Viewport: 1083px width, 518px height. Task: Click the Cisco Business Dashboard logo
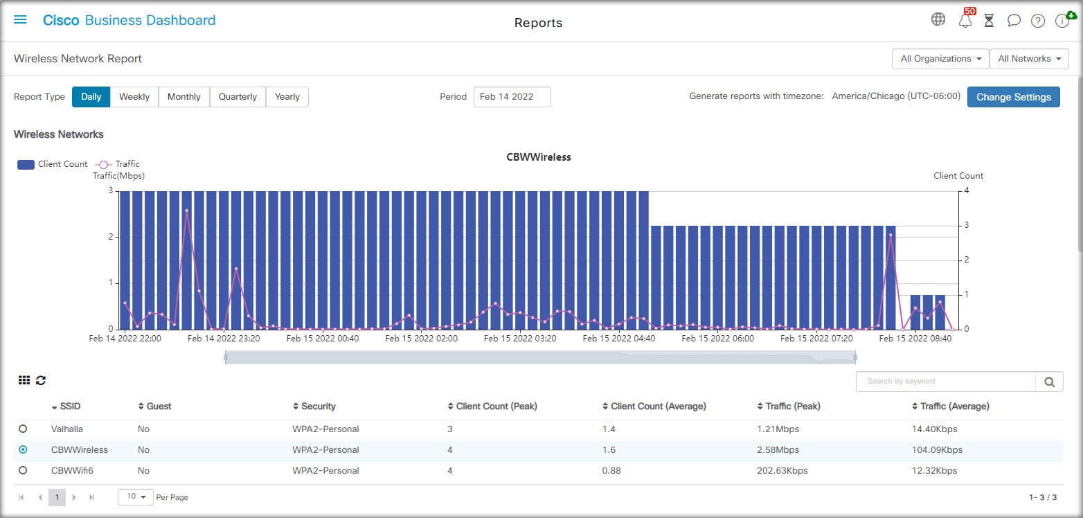tap(129, 20)
